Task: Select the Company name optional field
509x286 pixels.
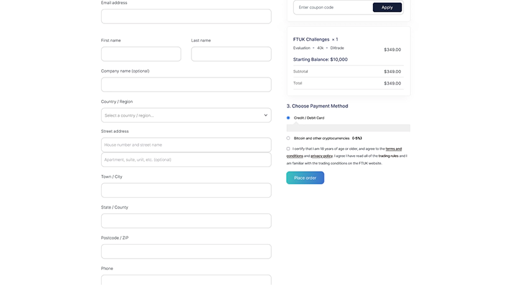Action: pos(186,85)
